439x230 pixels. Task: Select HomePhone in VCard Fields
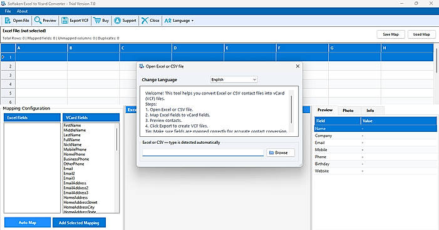point(74,154)
